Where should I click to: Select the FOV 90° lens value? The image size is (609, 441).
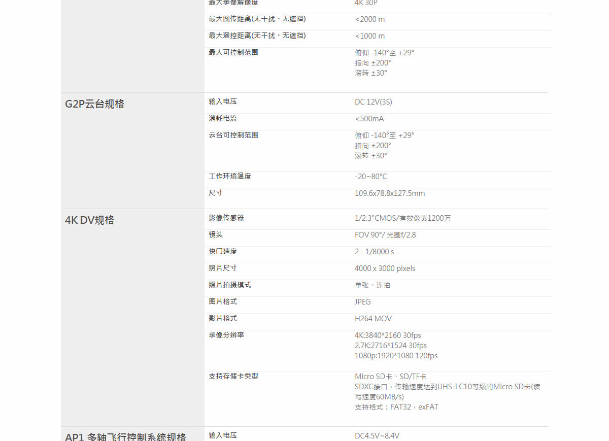pyautogui.click(x=385, y=235)
